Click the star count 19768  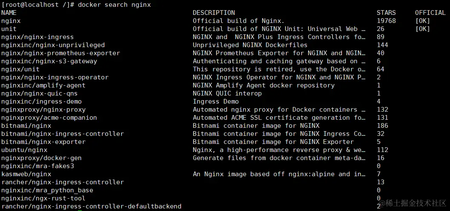point(386,21)
